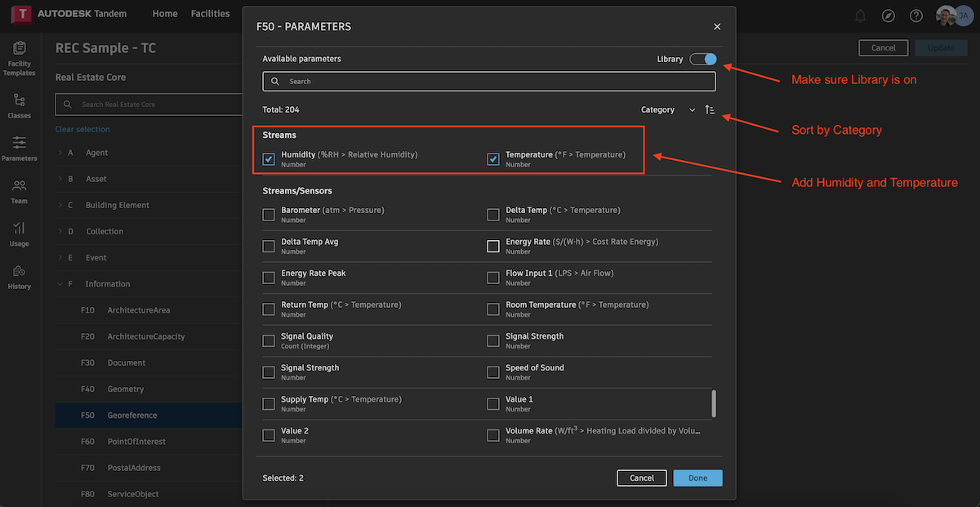Open the Classes panel icon

(x=20, y=105)
